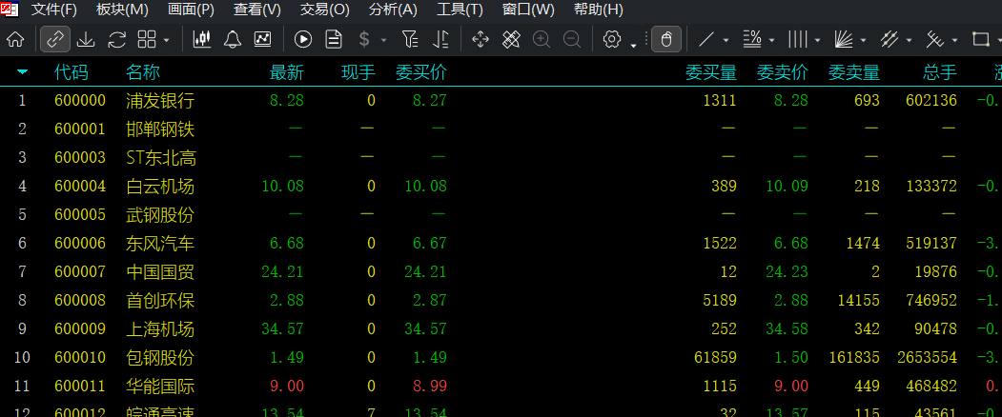Click the app logo icon in title corner

10,9
